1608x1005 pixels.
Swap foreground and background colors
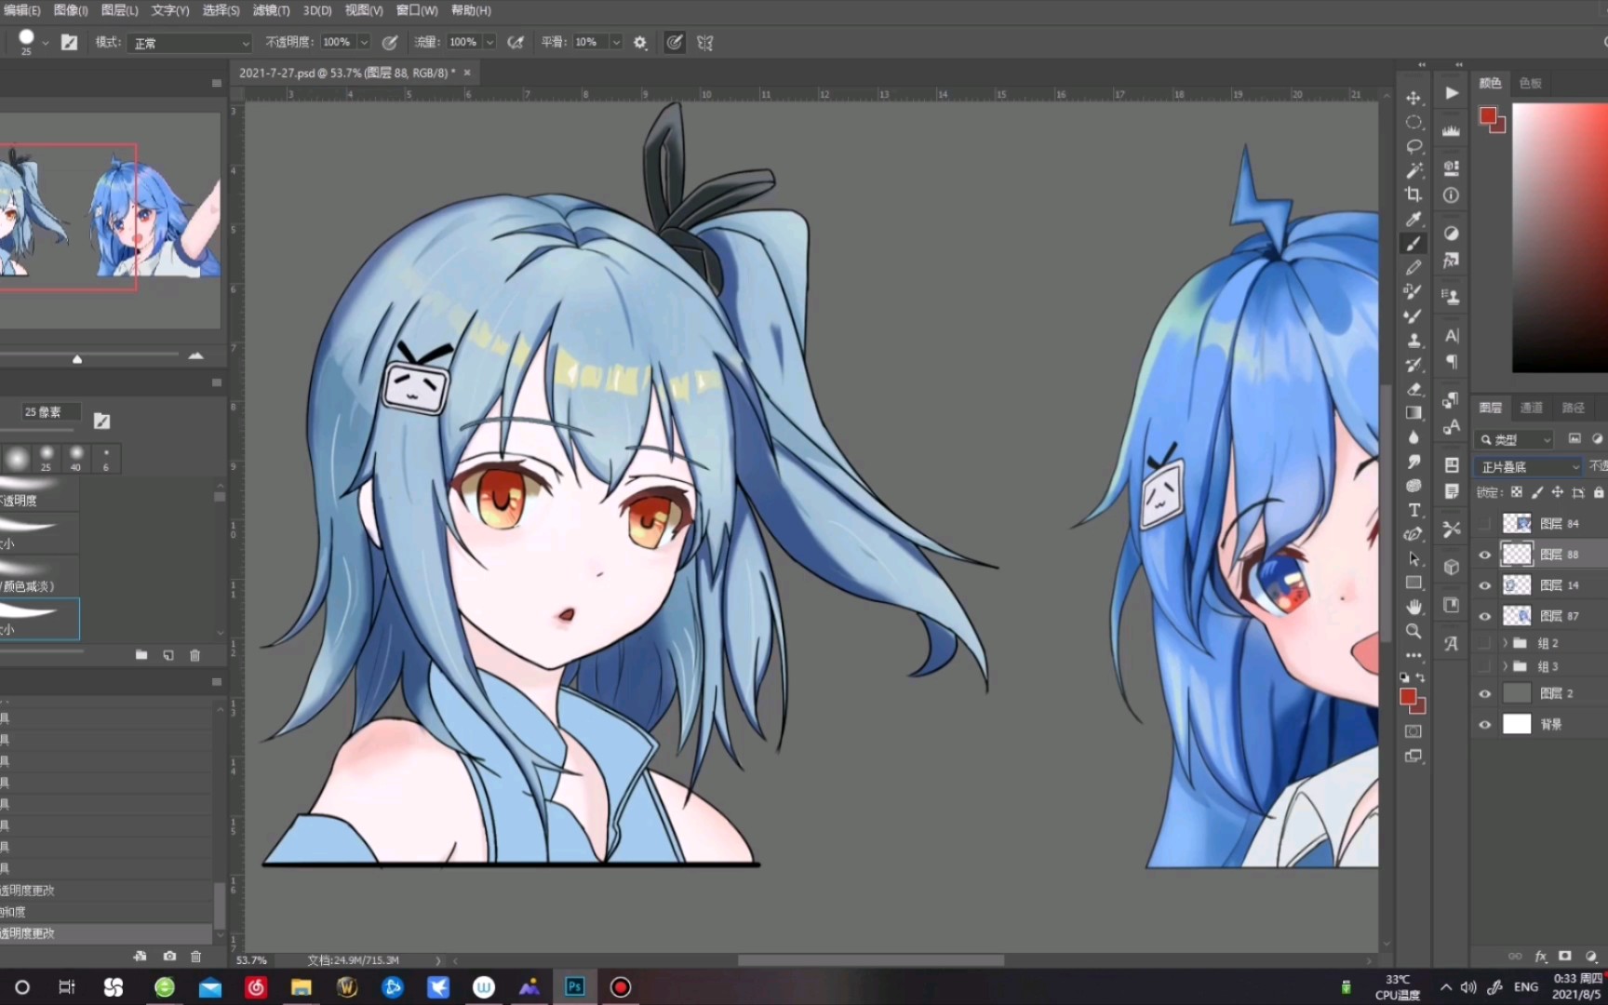tap(1420, 677)
